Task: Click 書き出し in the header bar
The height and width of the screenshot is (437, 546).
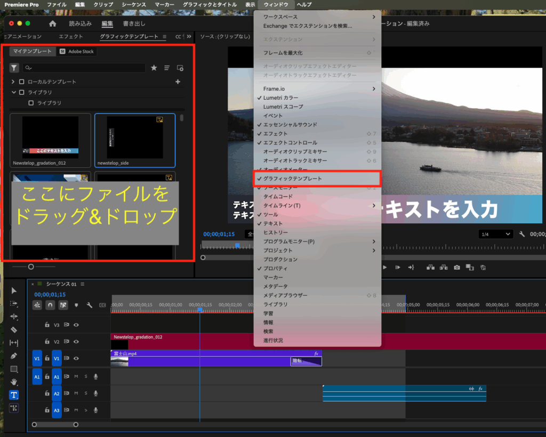Action: click(134, 23)
